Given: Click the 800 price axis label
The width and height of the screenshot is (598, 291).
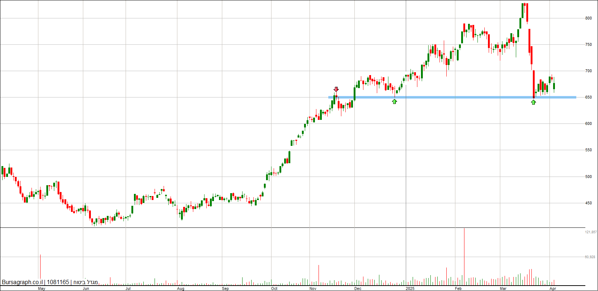Looking at the screenshot, I should pos(589,18).
